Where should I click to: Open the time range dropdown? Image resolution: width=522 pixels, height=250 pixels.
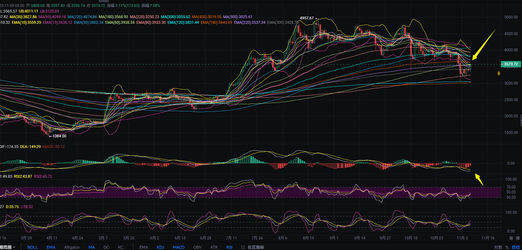8,247
